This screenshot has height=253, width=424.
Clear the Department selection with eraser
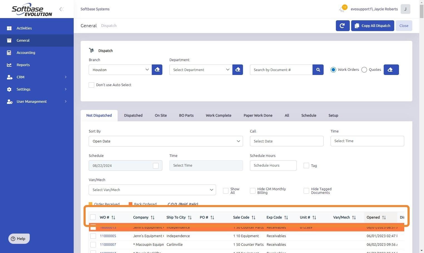[x=238, y=70]
